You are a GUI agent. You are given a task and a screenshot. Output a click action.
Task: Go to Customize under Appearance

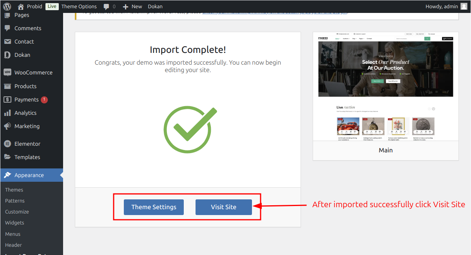17,212
